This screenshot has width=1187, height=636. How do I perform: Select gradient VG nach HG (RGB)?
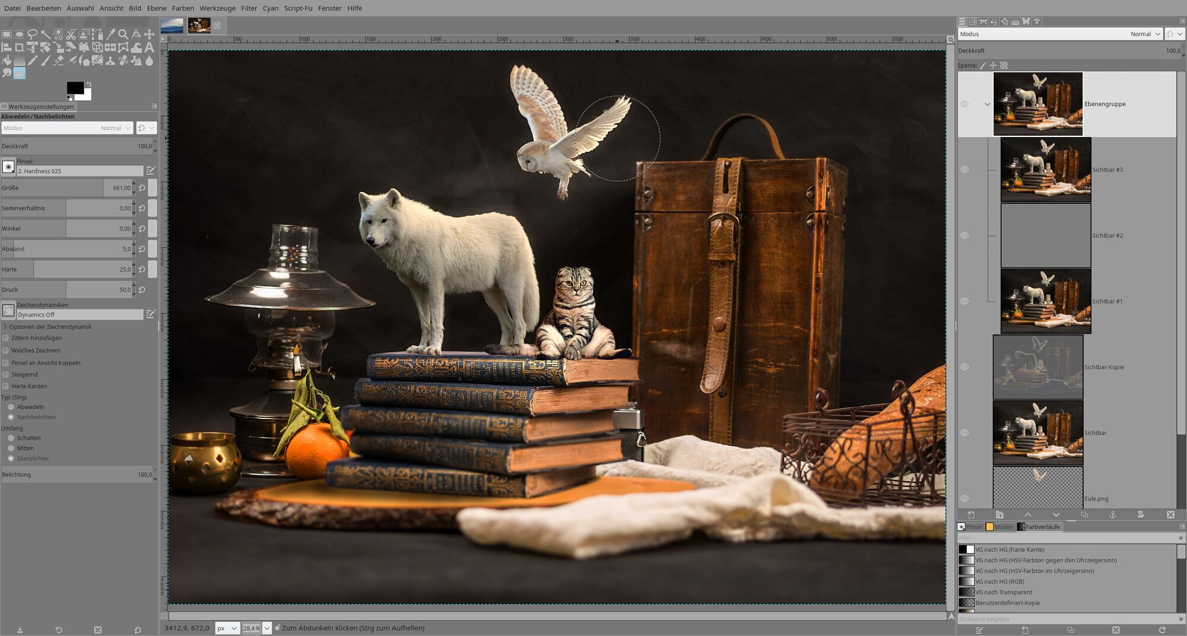(x=1000, y=581)
